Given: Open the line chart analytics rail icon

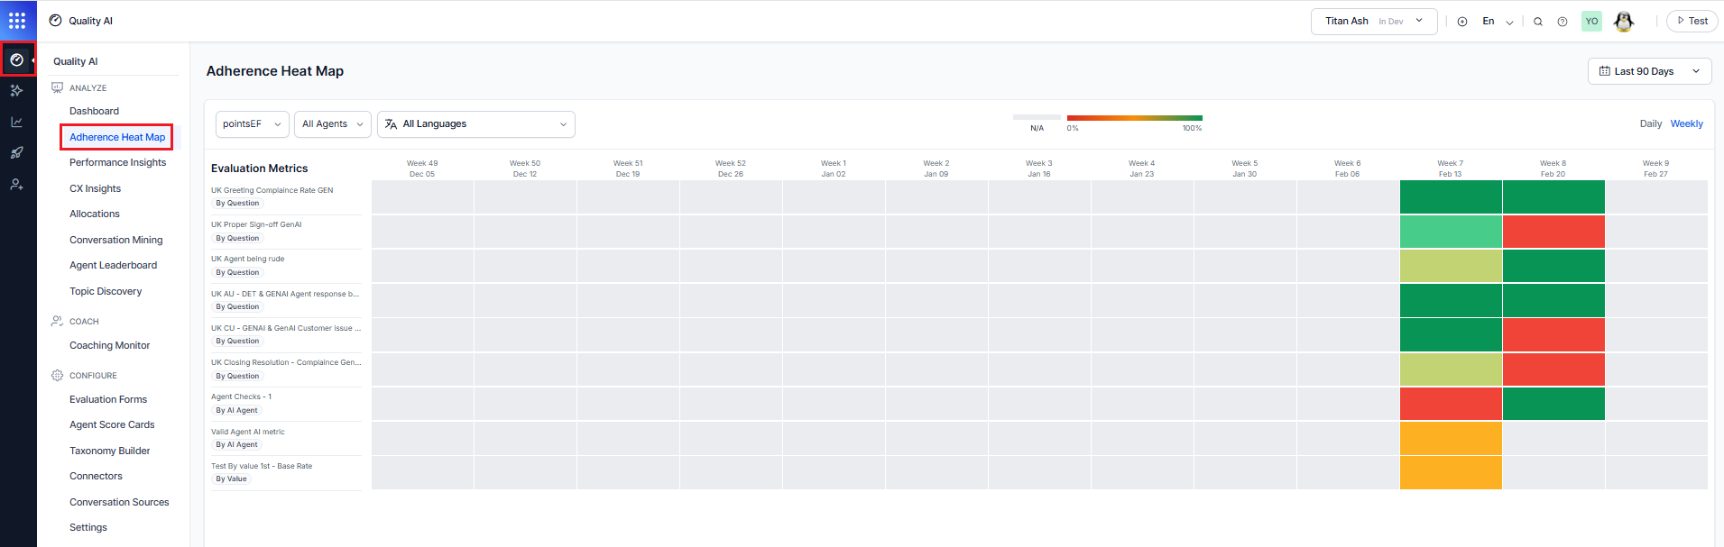Looking at the screenshot, I should pyautogui.click(x=16, y=122).
